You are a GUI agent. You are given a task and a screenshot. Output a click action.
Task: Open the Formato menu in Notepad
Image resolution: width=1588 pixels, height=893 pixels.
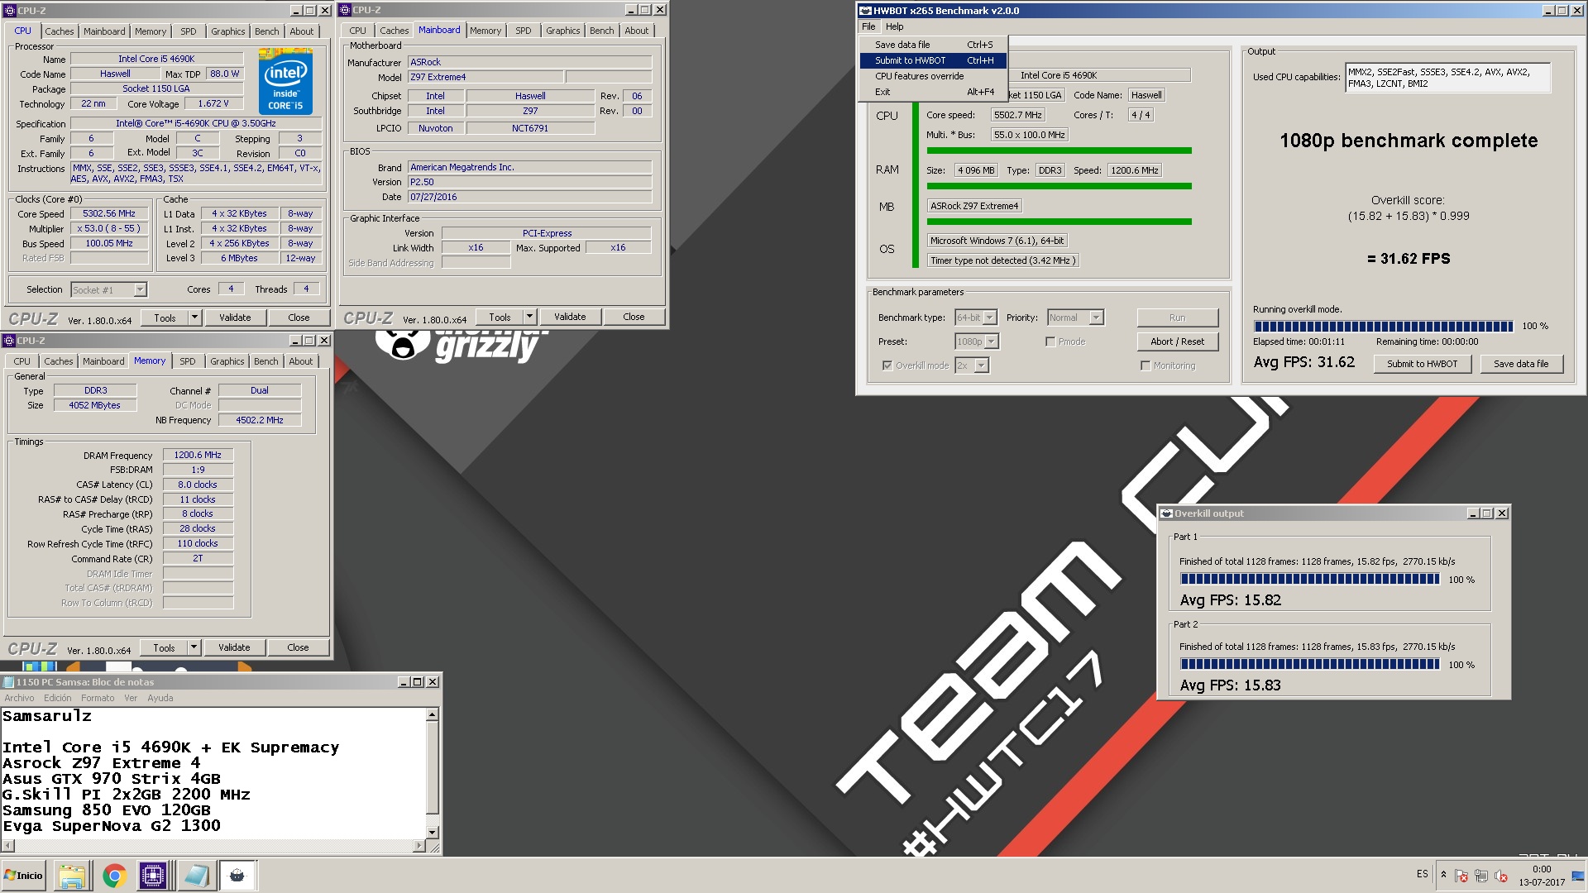[x=98, y=698]
